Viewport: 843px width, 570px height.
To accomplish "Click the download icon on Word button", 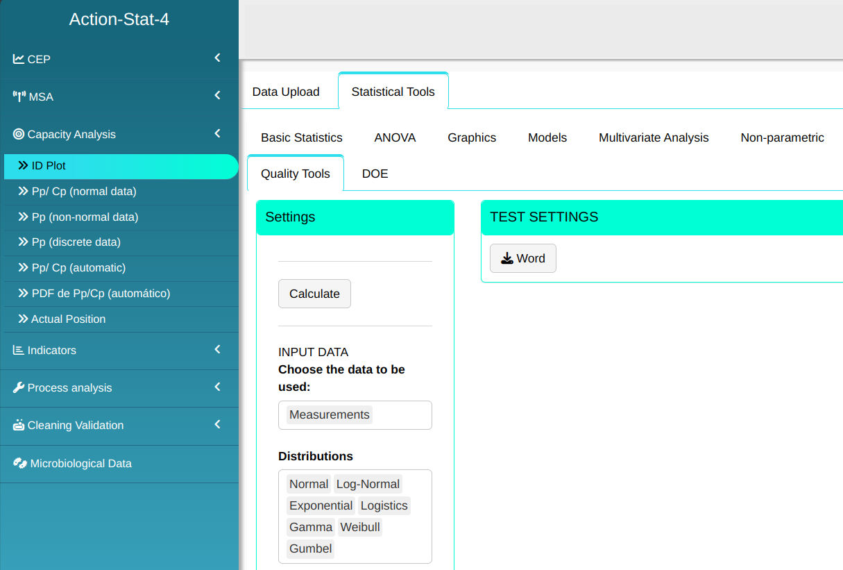I will (x=507, y=258).
